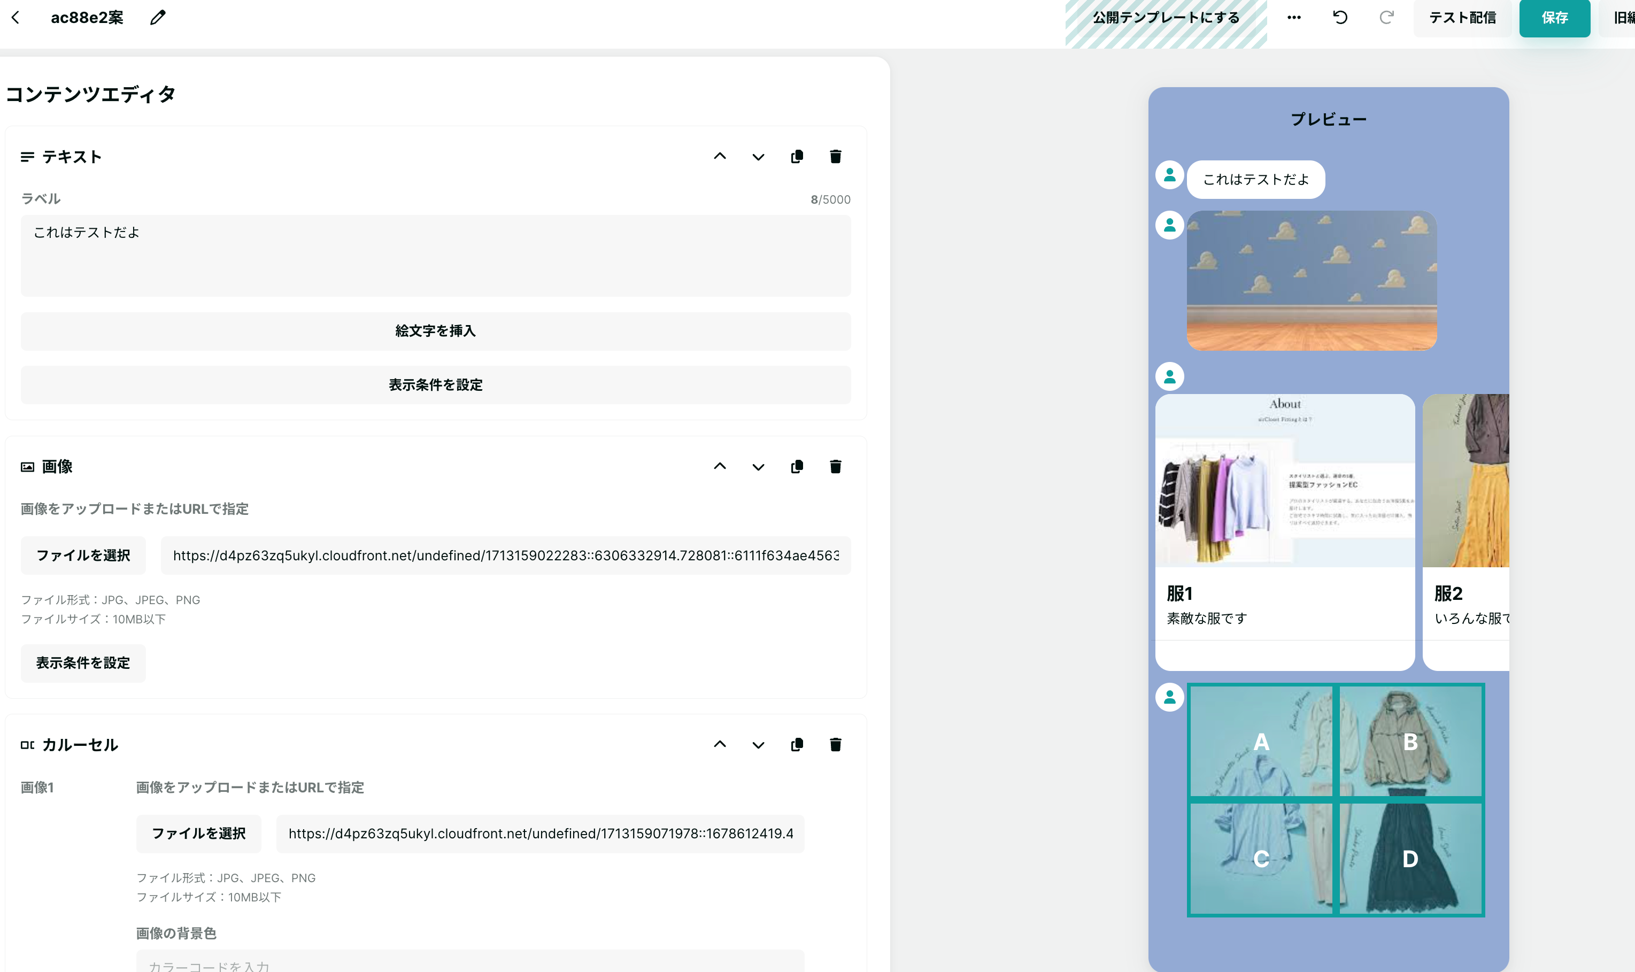Click pencil icon to rename ac88e2案
Screen dimensions: 1635x972
pyautogui.click(x=158, y=18)
